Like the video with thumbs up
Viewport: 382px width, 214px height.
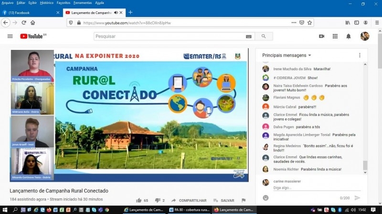point(139,201)
